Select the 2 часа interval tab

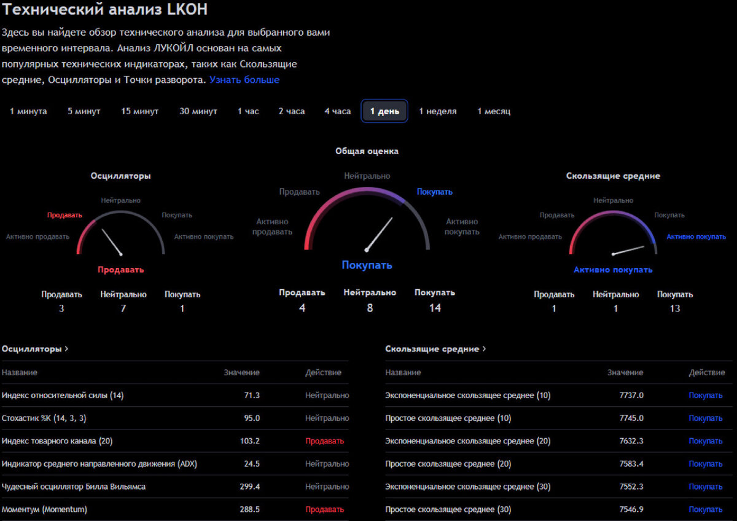[x=292, y=111]
